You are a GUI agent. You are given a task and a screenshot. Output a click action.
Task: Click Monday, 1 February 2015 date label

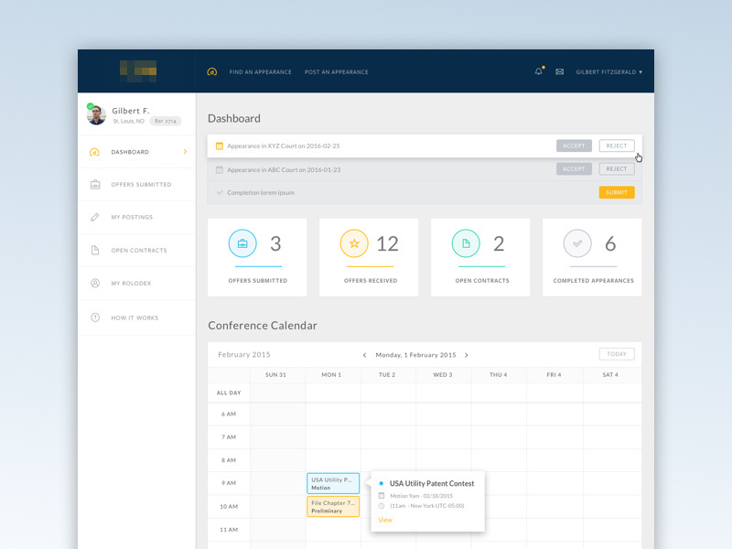point(415,355)
